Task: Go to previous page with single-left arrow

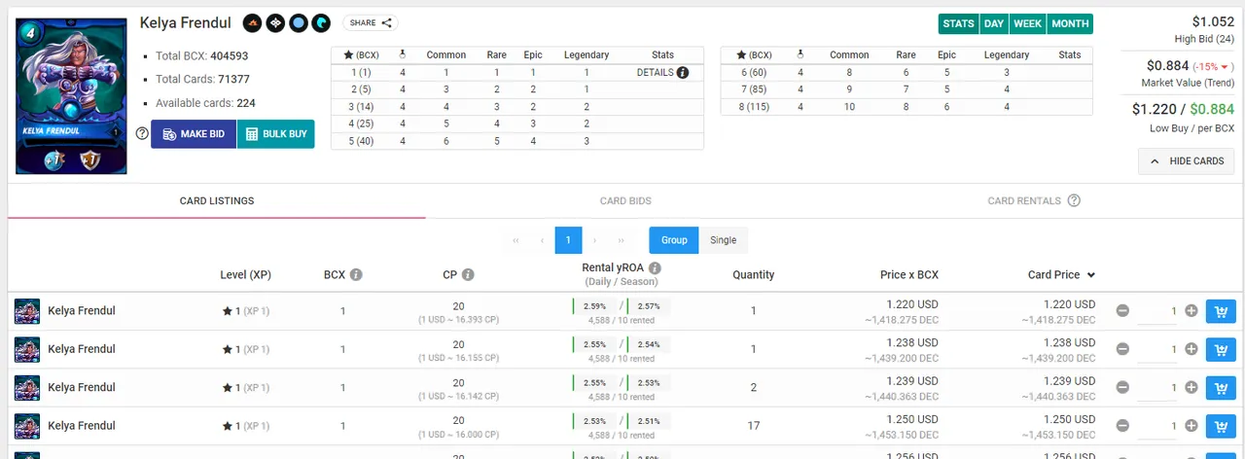Action: pyautogui.click(x=542, y=240)
